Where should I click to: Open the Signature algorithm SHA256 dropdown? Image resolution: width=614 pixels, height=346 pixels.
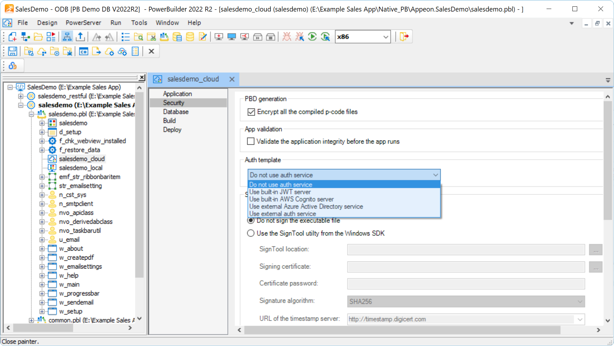[x=580, y=302]
